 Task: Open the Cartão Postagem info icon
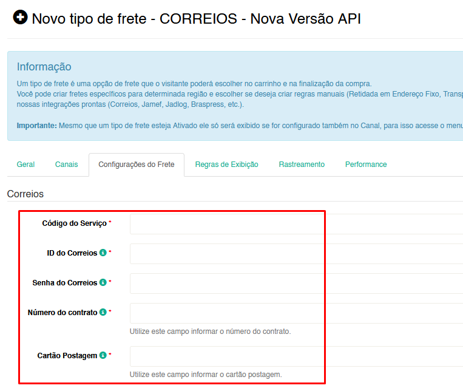[103, 355]
